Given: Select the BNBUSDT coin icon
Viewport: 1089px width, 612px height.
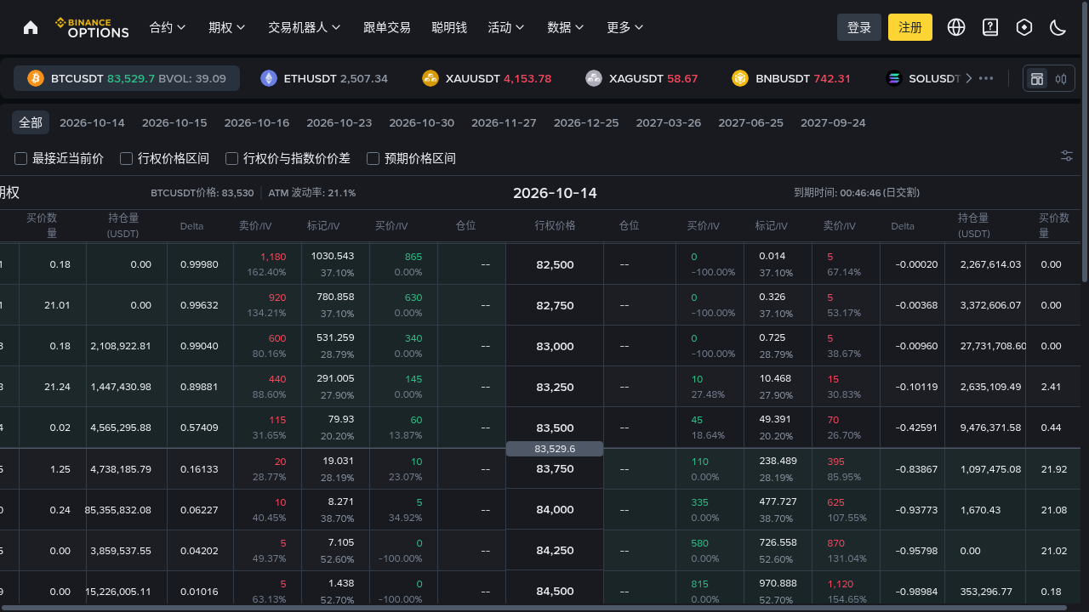Looking at the screenshot, I should [740, 78].
